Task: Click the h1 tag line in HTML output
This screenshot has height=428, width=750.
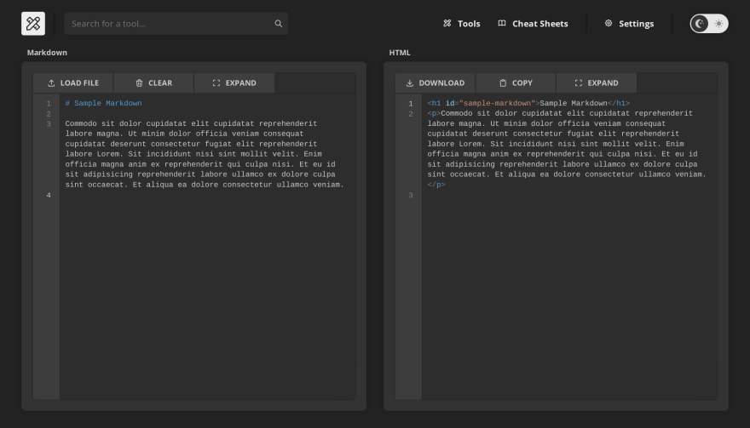Action: pyautogui.click(x=528, y=103)
